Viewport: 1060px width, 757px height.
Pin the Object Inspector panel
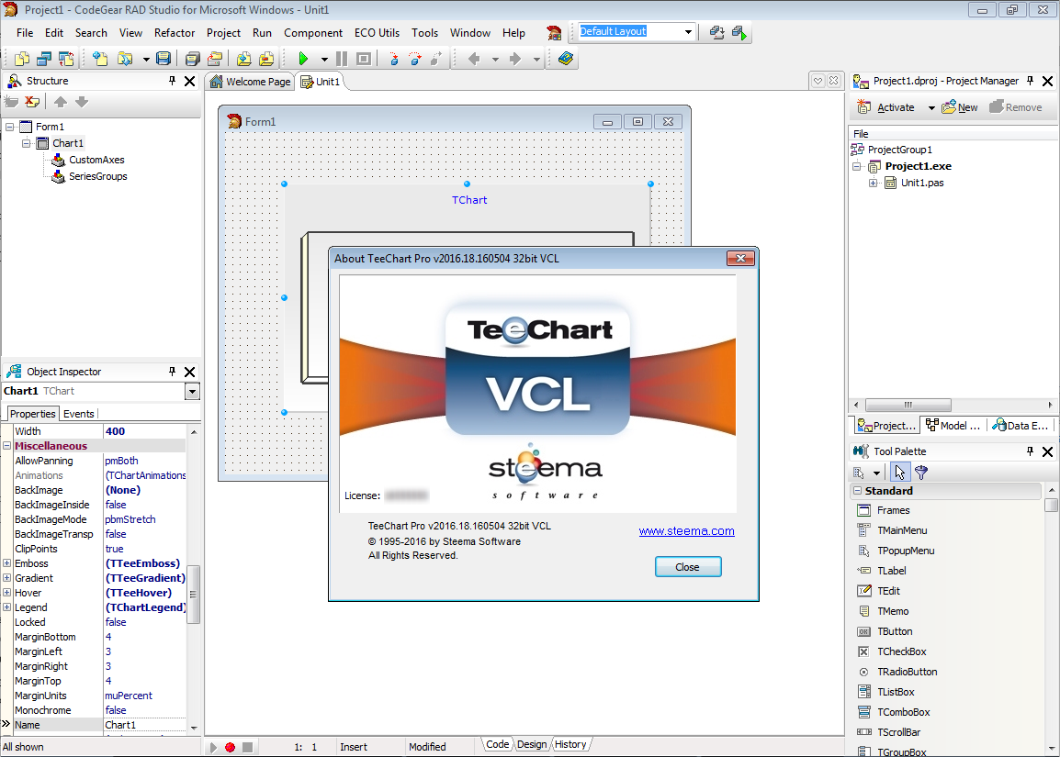click(x=173, y=372)
